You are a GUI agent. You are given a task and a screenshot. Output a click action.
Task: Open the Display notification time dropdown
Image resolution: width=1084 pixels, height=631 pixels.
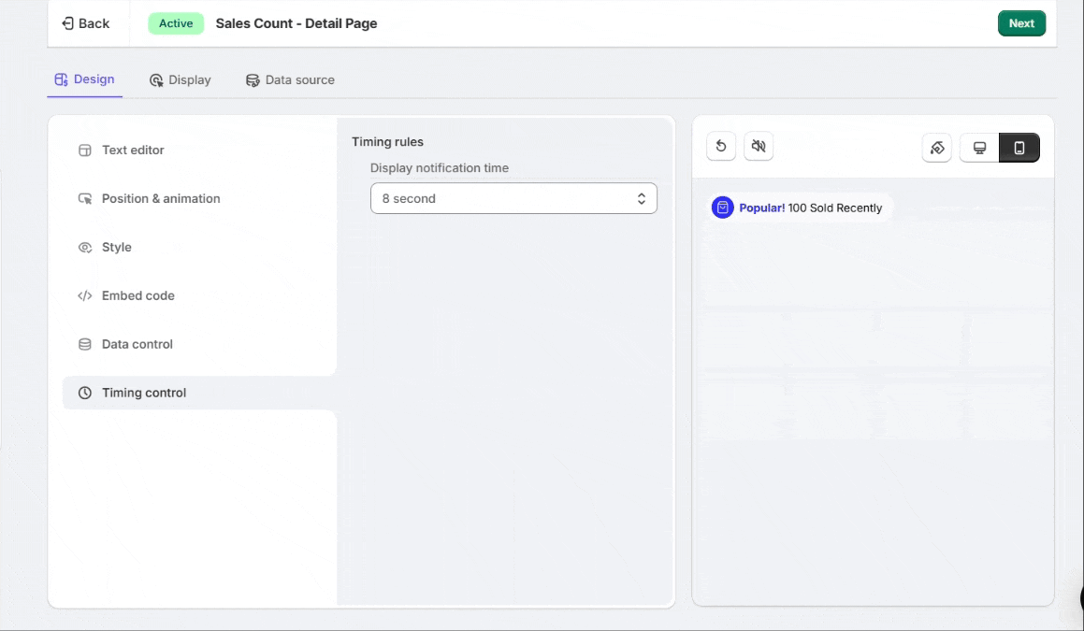(x=513, y=198)
